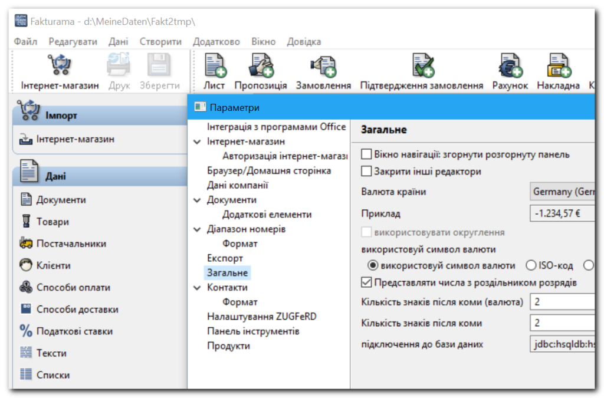
Task: Select Авторизація інтернет-магазину tree item
Action: [285, 156]
